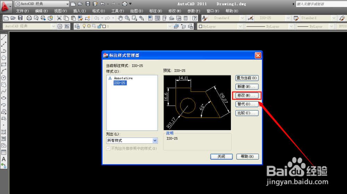Click the Plot printer icon in standard toolbar
347x194 pixels.
click(x=29, y=18)
